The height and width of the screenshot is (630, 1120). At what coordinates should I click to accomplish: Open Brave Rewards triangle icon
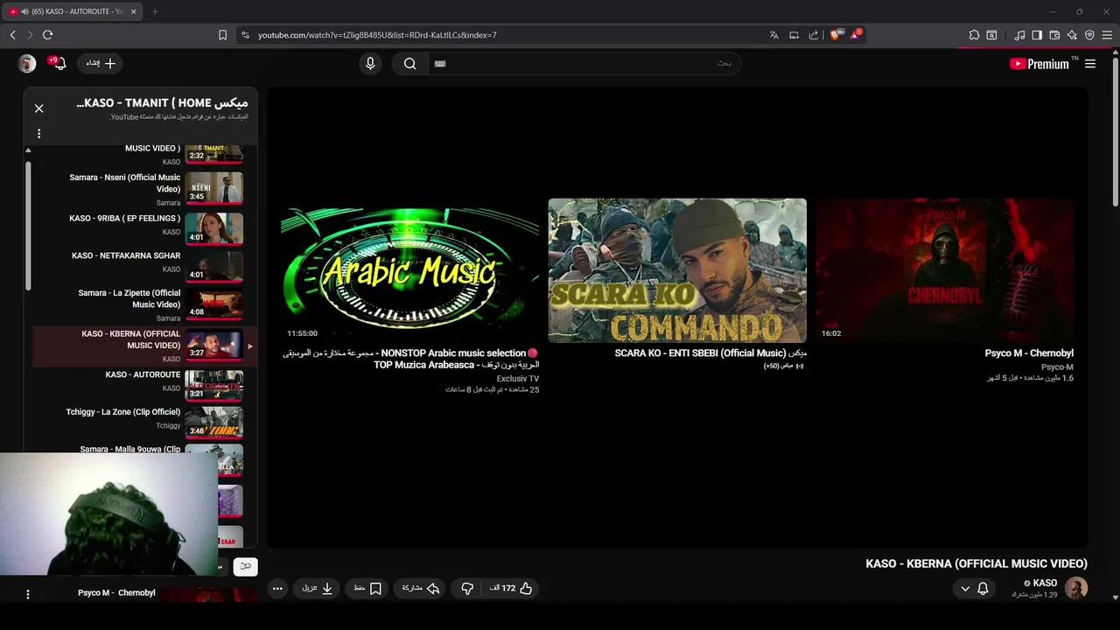point(856,35)
